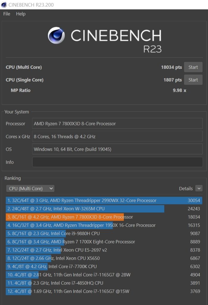
Task: Click the CPU (Multi Core) label
Action: point(24,67)
